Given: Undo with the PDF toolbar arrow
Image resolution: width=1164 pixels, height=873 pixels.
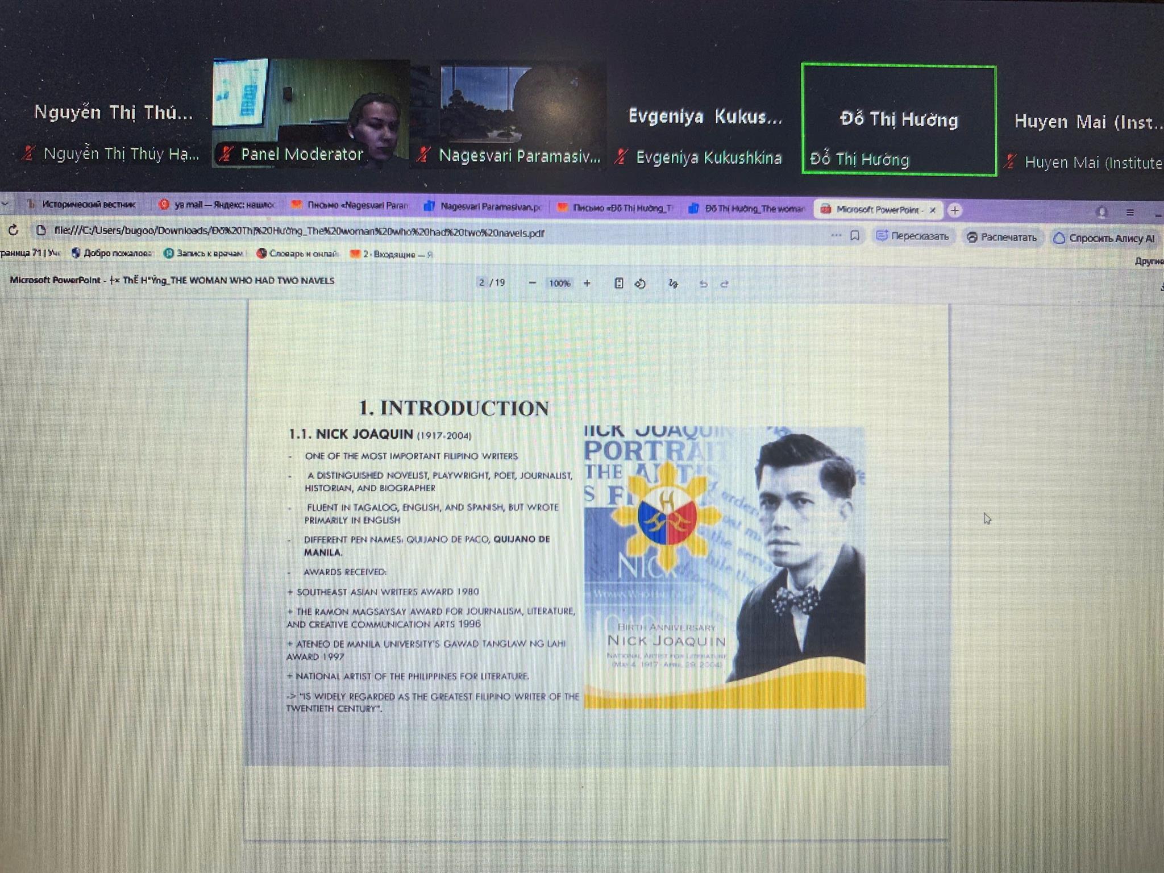Looking at the screenshot, I should tap(704, 284).
